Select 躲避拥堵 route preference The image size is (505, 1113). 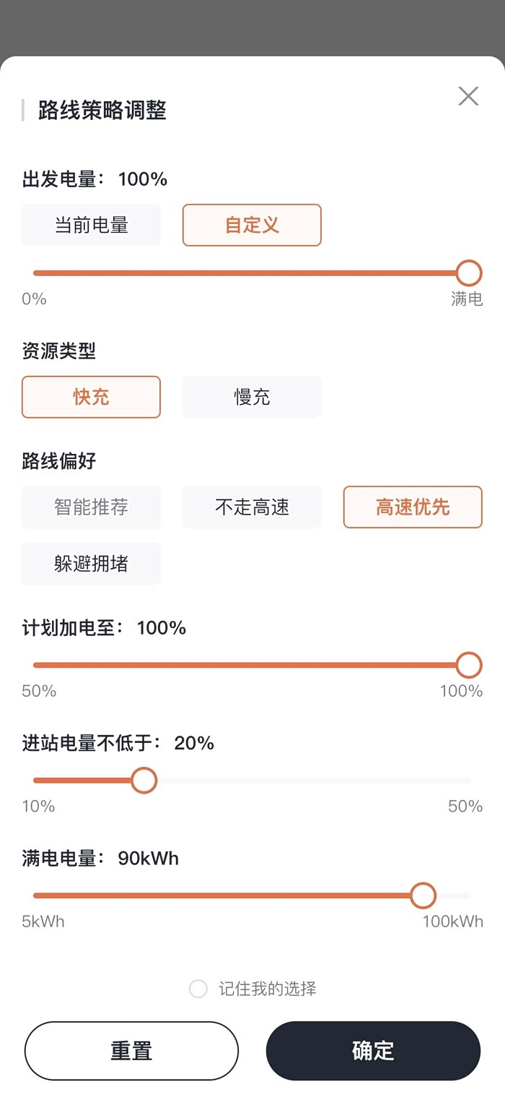click(91, 564)
